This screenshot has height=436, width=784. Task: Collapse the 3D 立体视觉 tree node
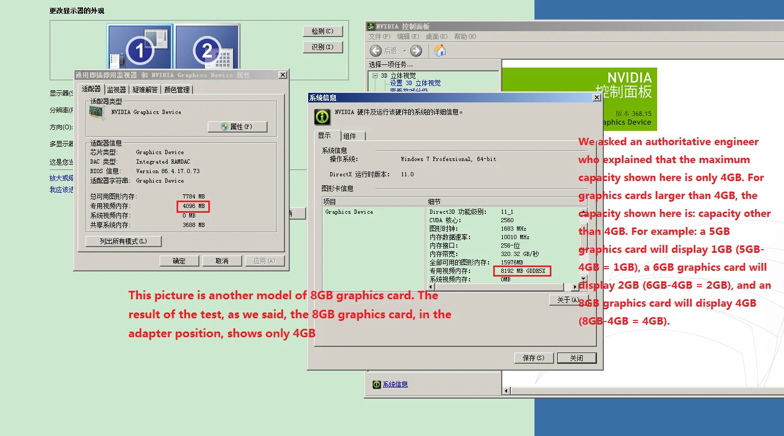coord(375,75)
